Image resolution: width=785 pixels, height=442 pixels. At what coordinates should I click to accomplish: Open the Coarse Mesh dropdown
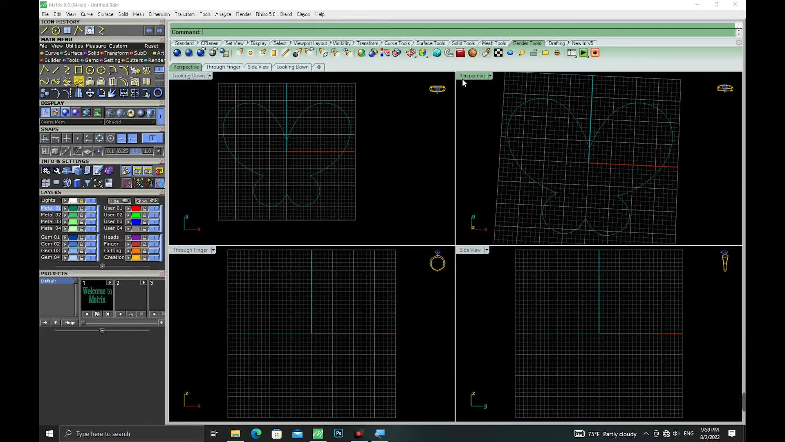pos(101,122)
